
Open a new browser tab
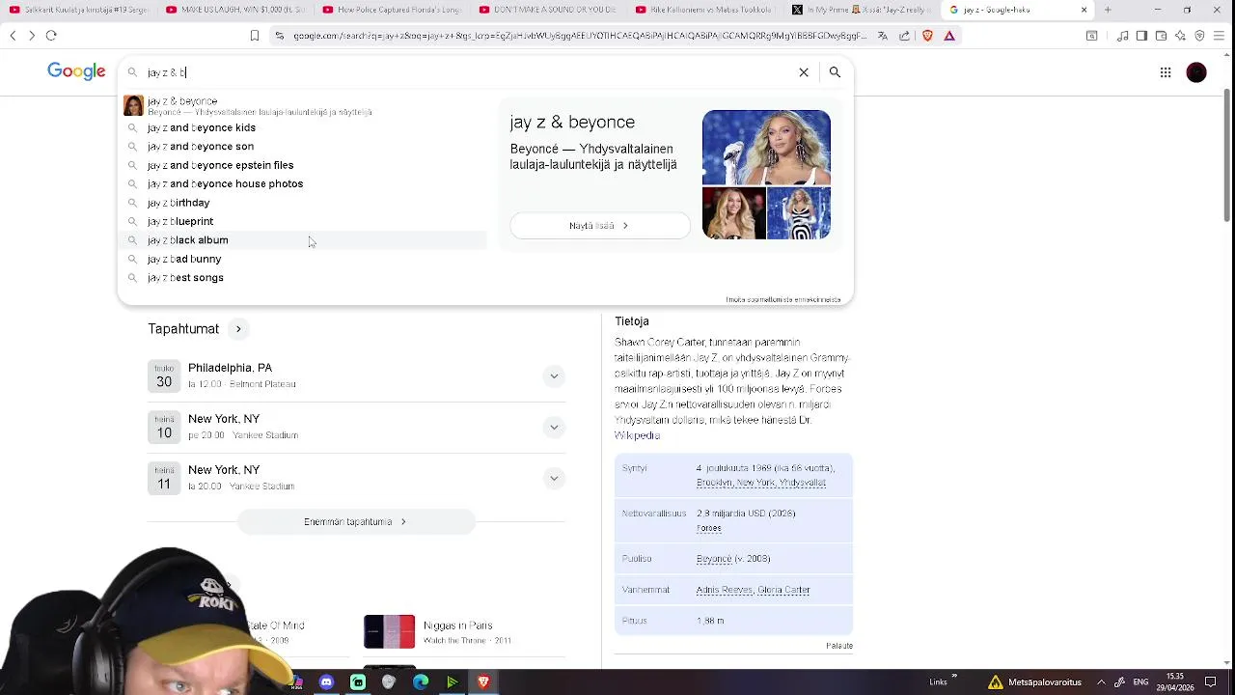[1108, 10]
